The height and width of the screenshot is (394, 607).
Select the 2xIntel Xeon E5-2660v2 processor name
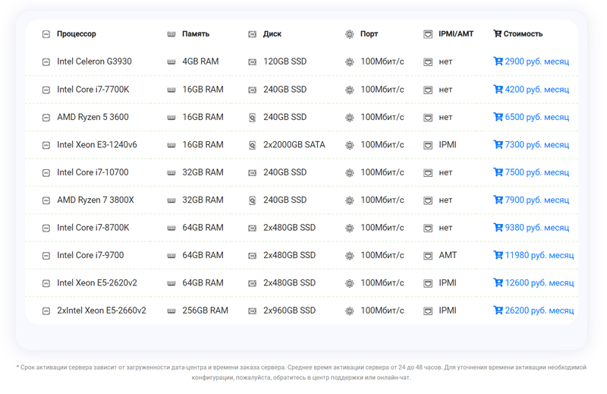102,310
